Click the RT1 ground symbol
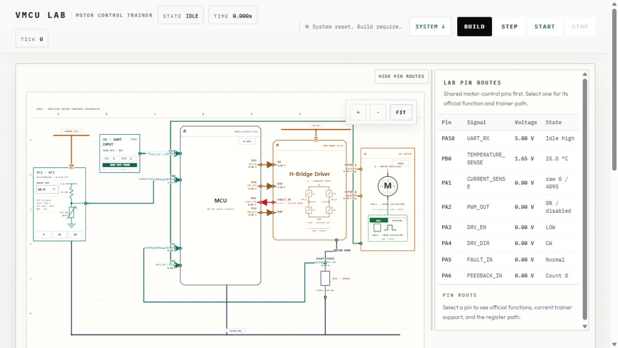 point(72,225)
